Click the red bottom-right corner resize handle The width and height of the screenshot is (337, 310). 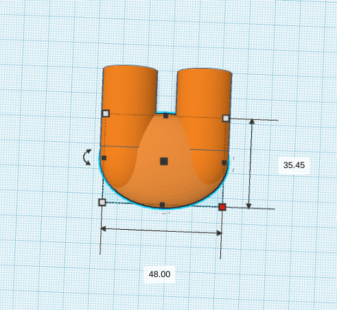pos(222,207)
